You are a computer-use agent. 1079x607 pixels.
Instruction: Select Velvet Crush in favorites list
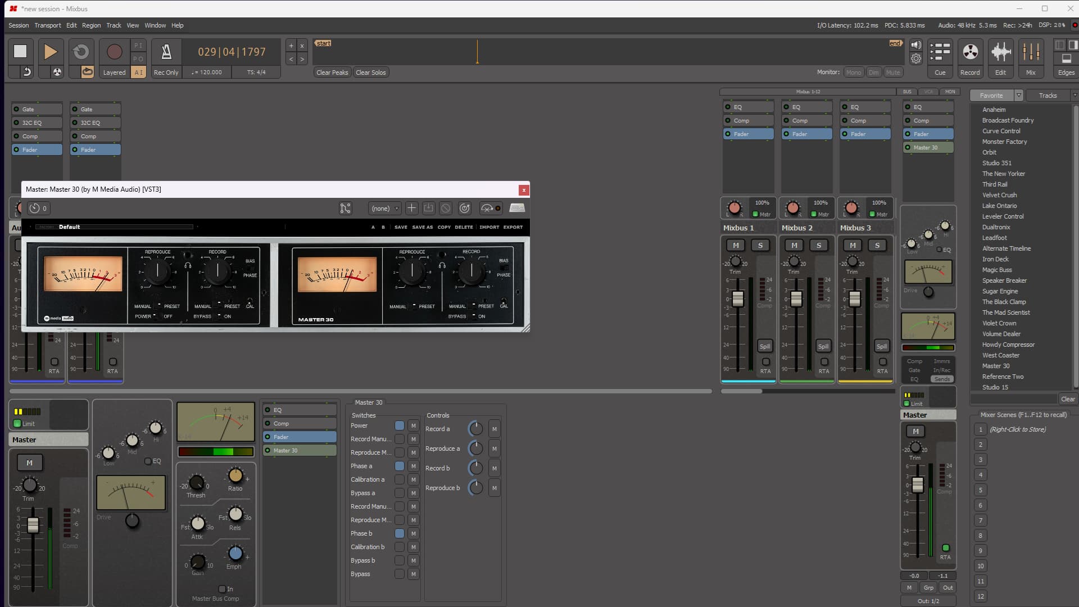[x=999, y=195]
